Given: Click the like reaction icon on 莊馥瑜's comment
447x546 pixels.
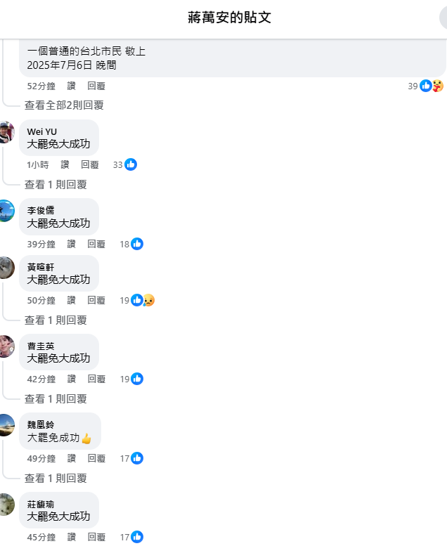Looking at the screenshot, I should [137, 537].
